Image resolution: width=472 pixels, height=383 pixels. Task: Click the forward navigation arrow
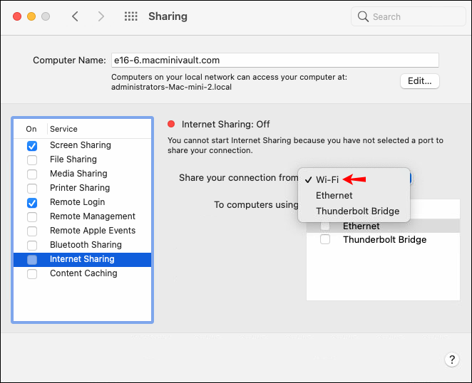[101, 16]
